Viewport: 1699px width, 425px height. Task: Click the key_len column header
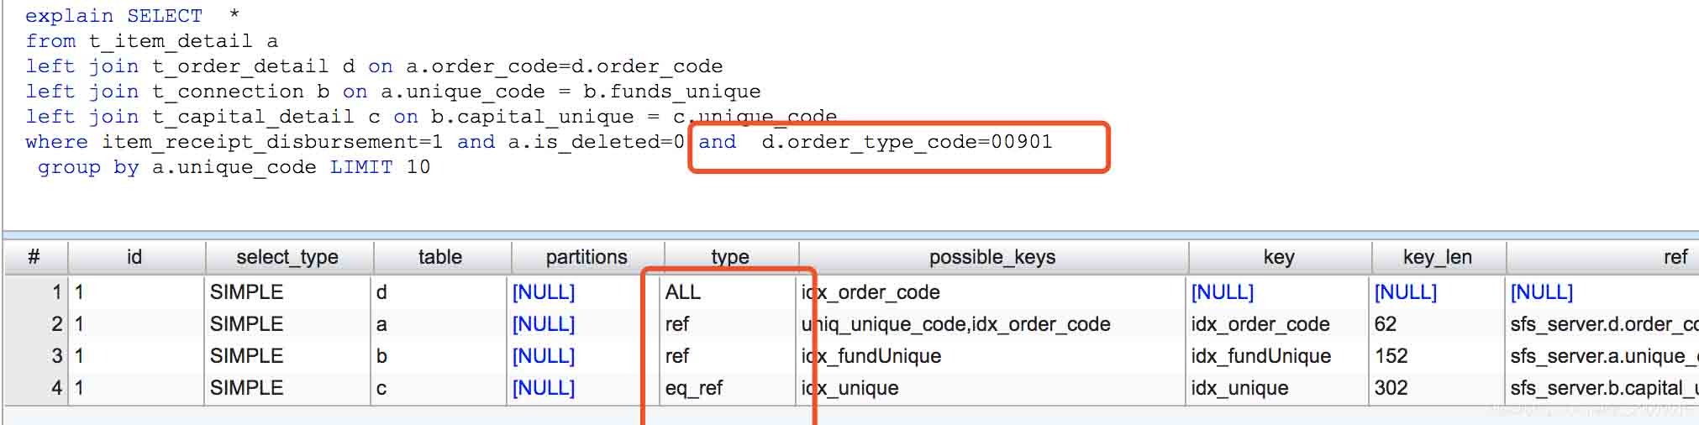pyautogui.click(x=1437, y=257)
